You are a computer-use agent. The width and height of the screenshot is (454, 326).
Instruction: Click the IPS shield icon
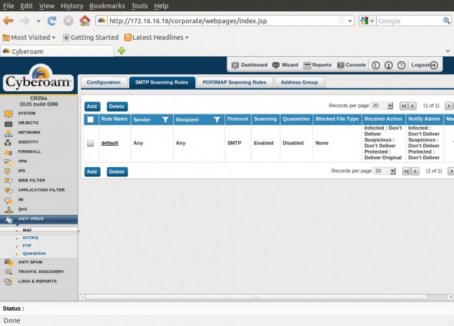click(x=7, y=171)
